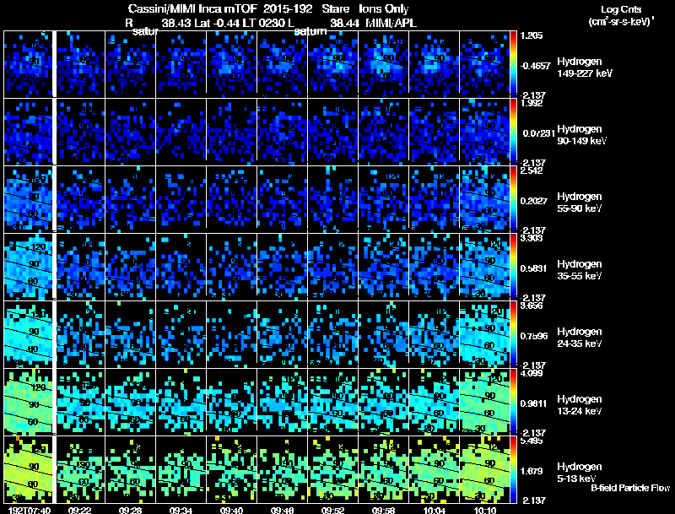
Task: Click the '09:28' time label
Action: [131, 510]
